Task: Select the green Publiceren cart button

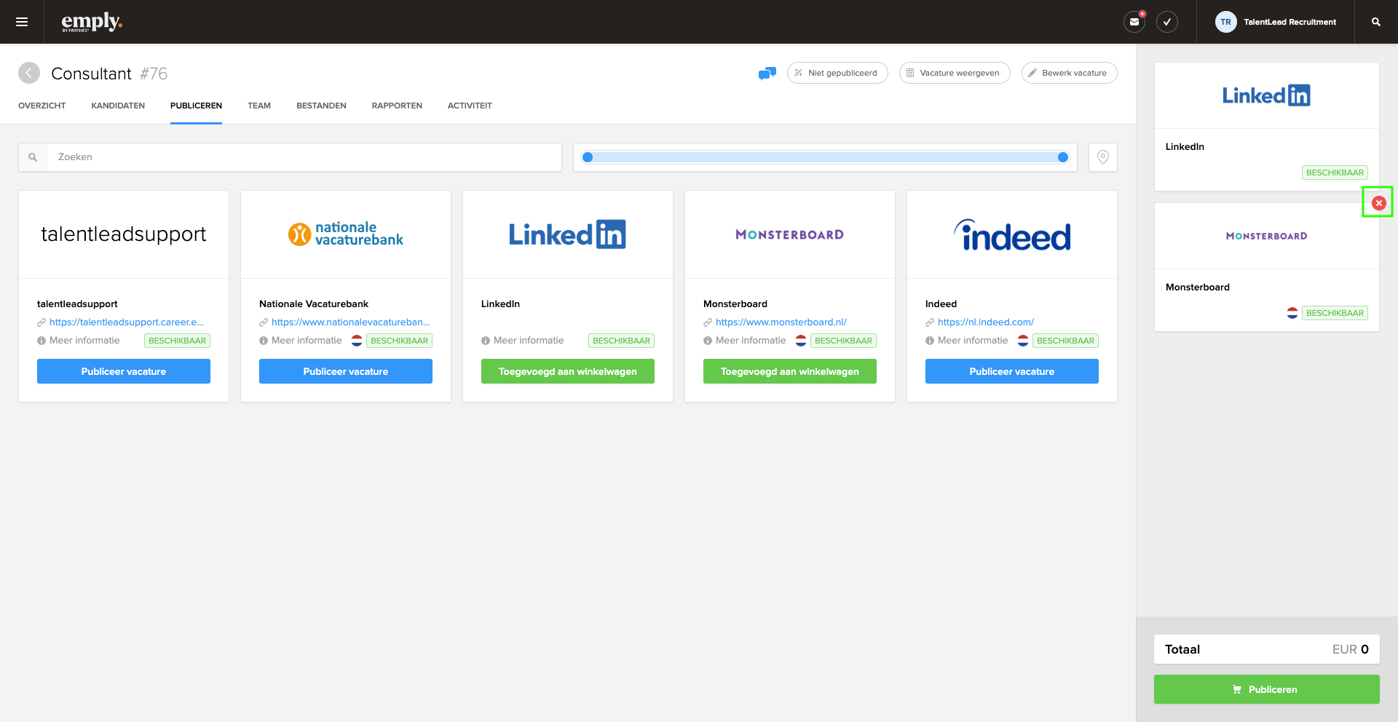Action: point(1267,689)
